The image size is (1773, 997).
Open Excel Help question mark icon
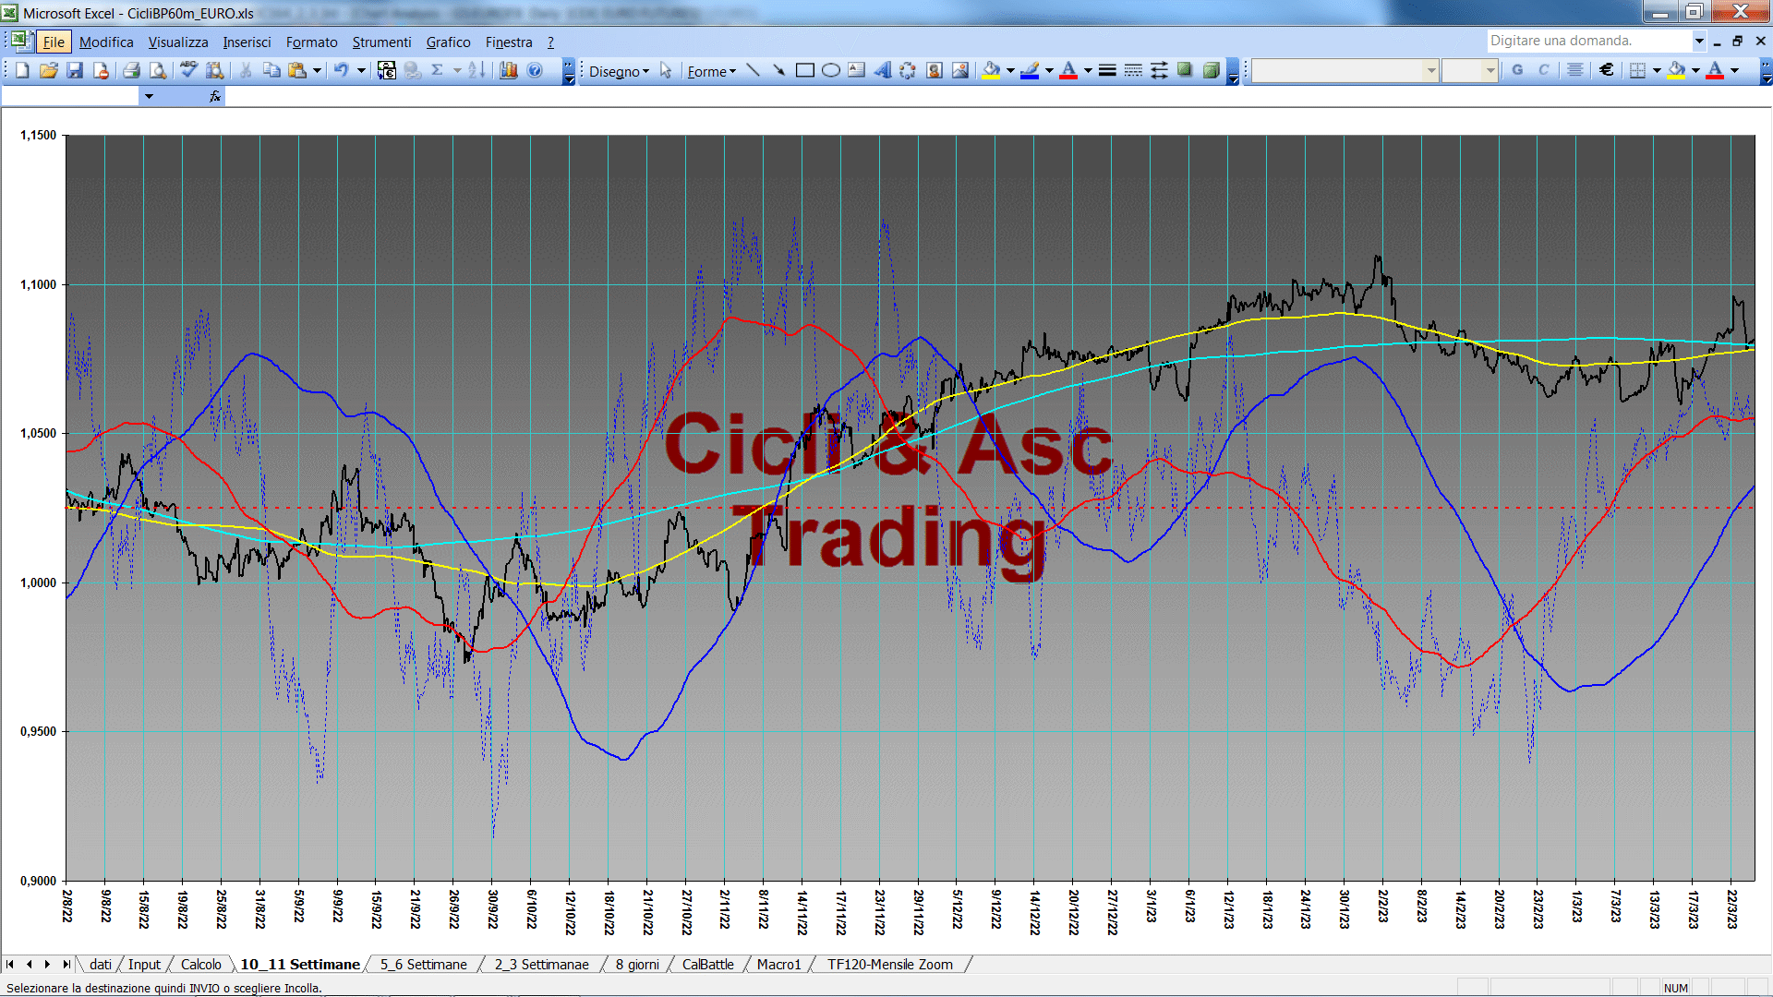pos(535,71)
